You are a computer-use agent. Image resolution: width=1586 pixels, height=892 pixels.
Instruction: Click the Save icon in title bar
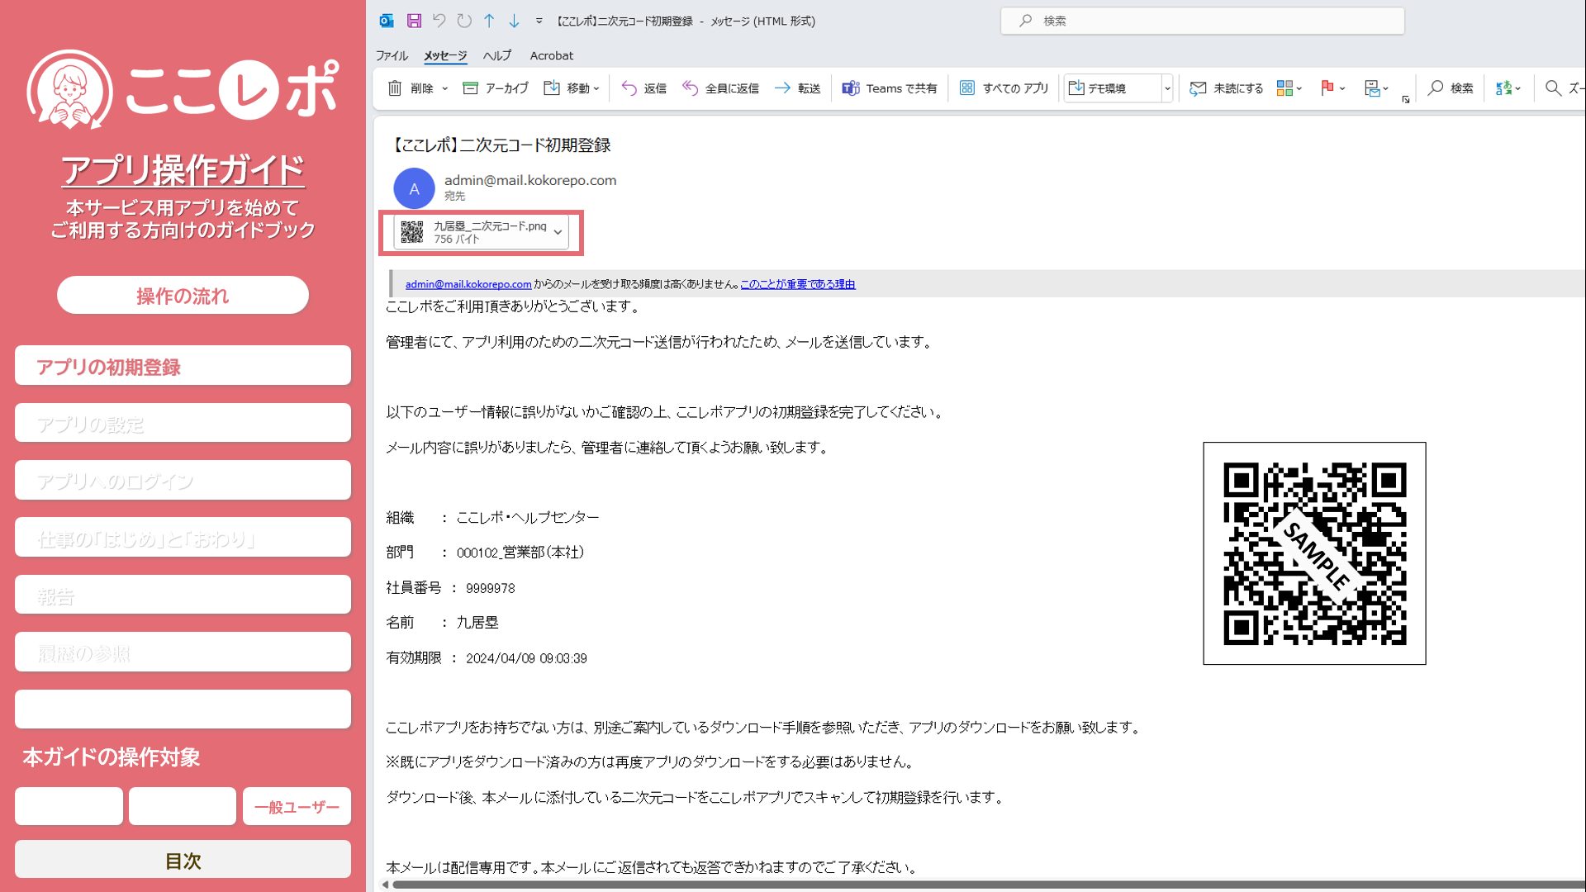415,21
